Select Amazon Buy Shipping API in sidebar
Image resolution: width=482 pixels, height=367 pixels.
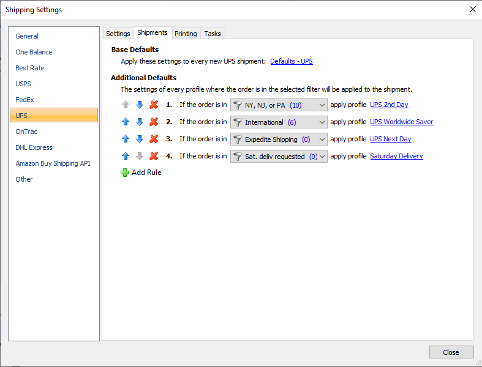tap(53, 163)
